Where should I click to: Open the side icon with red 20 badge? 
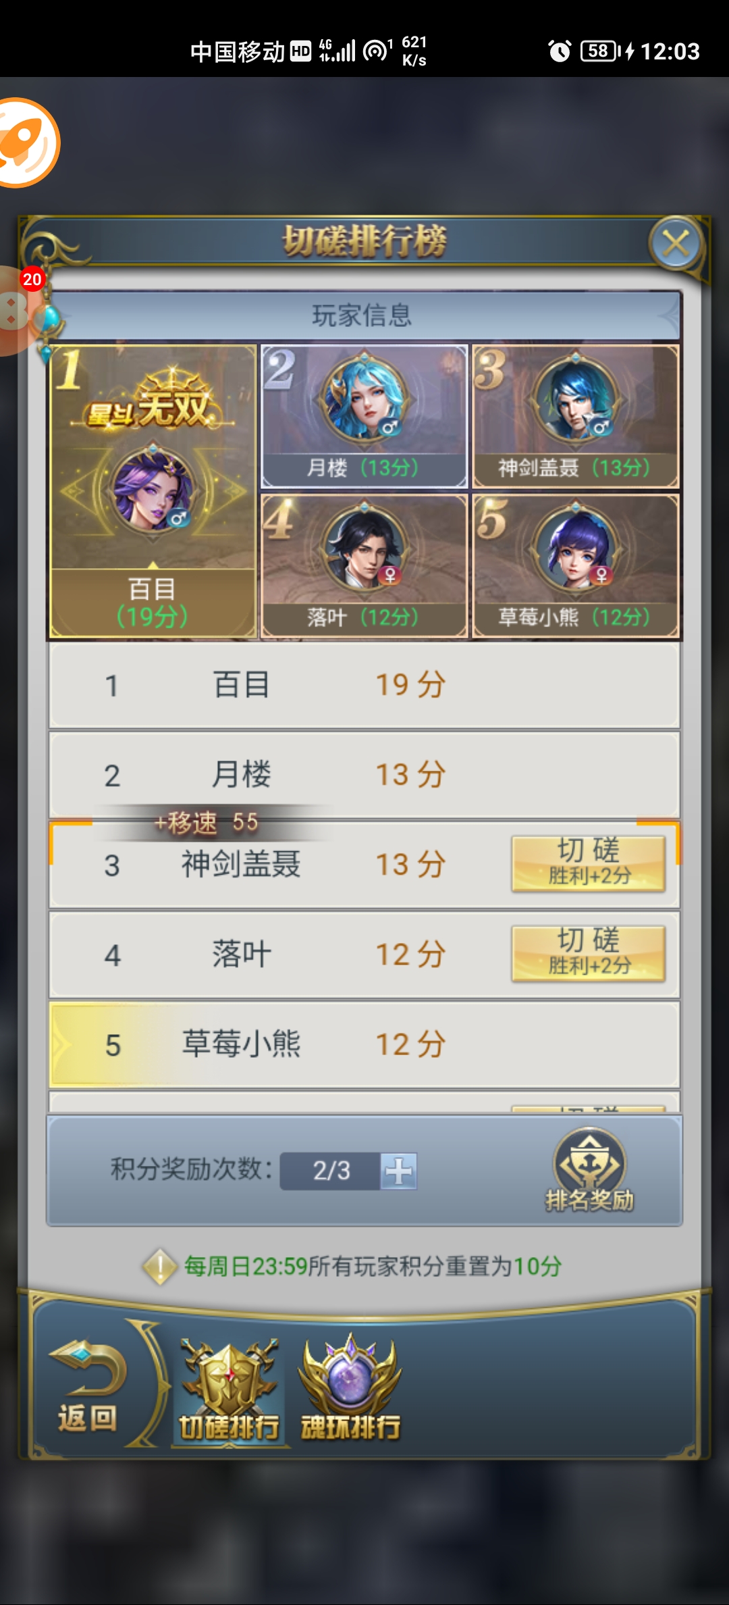pyautogui.click(x=20, y=311)
